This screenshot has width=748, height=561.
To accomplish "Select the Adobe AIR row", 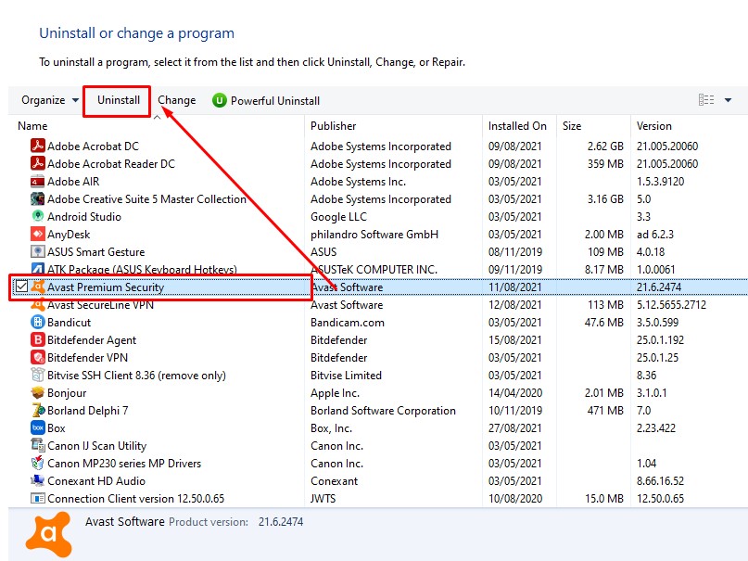I will (x=378, y=181).
